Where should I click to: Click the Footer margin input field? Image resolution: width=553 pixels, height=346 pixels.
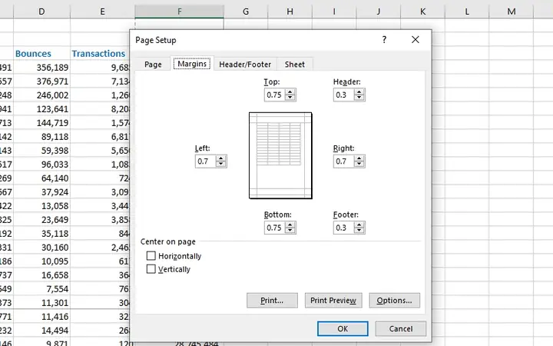point(343,228)
